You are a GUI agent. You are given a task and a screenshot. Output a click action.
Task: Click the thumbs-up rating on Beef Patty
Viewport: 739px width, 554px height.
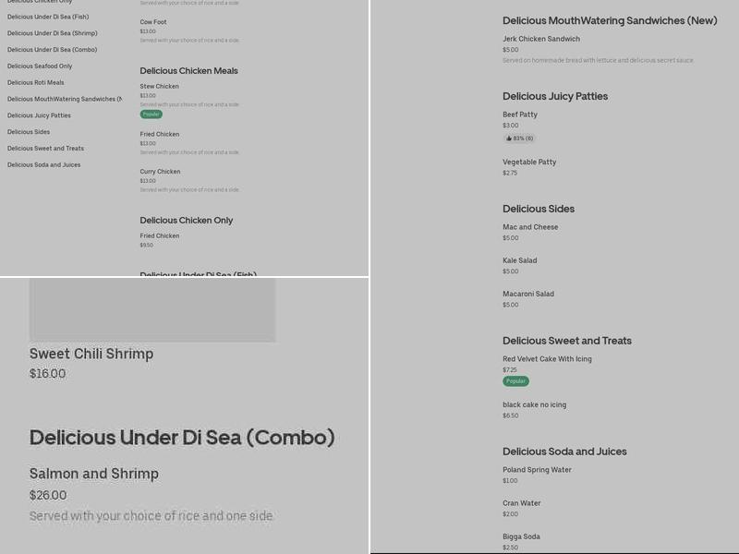[x=519, y=138]
